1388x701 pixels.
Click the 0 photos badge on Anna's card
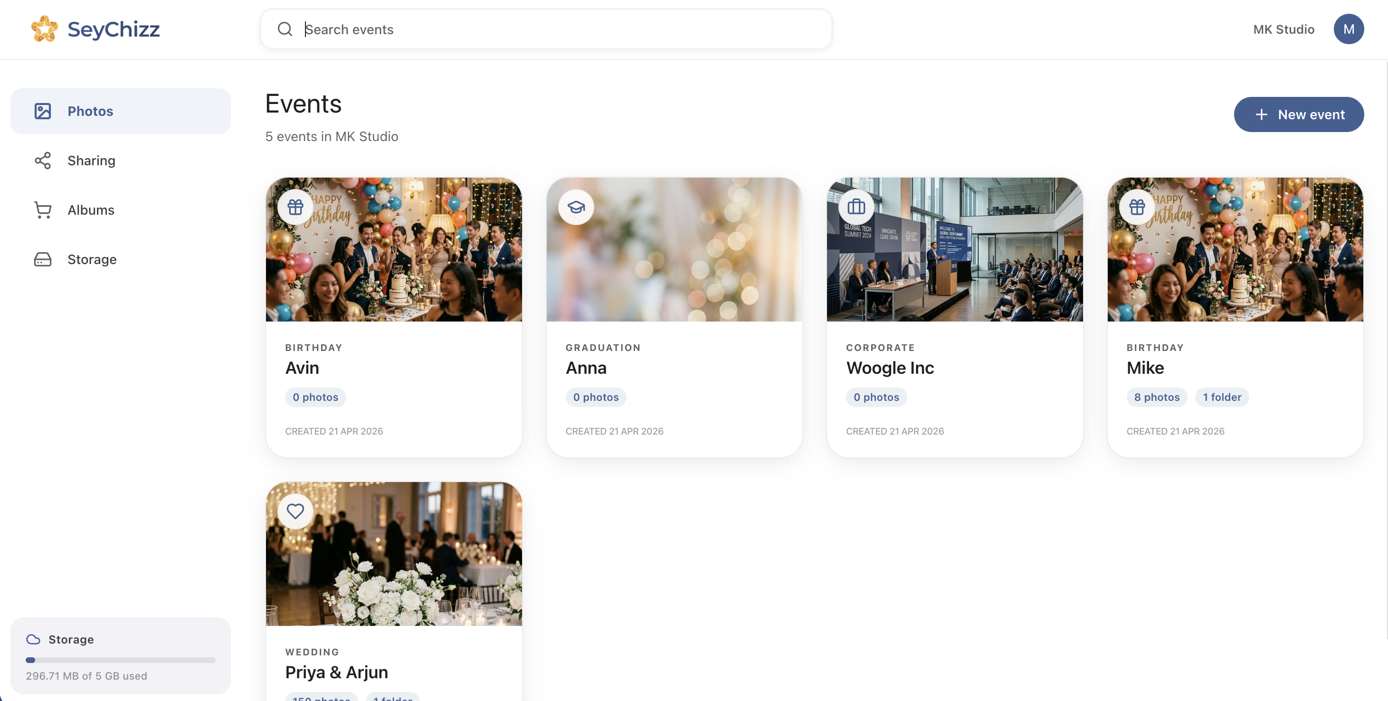click(595, 397)
